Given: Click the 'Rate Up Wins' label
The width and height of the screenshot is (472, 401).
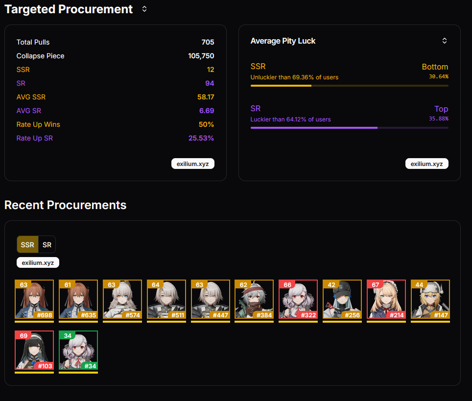Looking at the screenshot, I should point(38,124).
